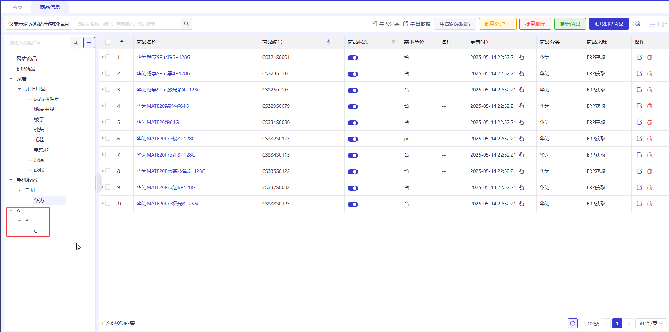Image resolution: width=669 pixels, height=332 pixels.
Task: Delete product CS329S0079 with trash icon
Action: tap(650, 106)
